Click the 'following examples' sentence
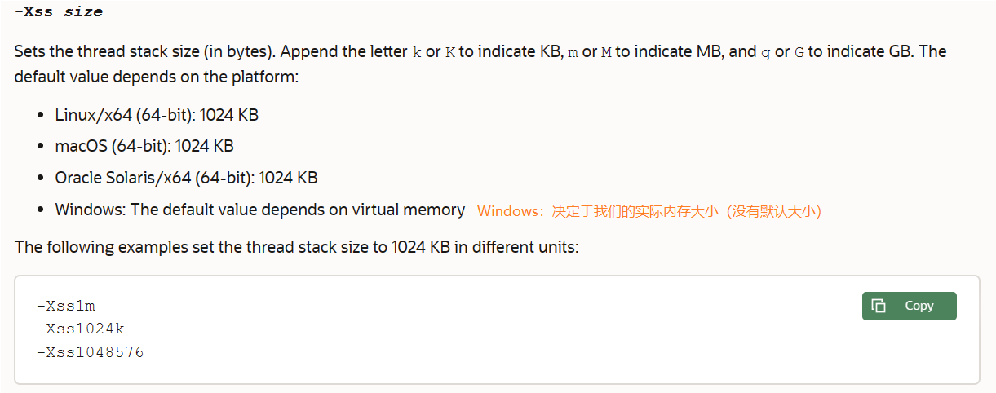Screen dimensions: 996x393 [x=296, y=246]
